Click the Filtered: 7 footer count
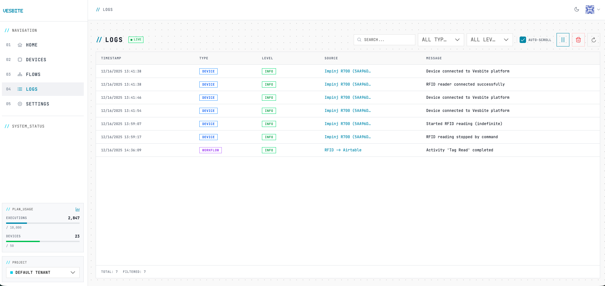 [134, 272]
